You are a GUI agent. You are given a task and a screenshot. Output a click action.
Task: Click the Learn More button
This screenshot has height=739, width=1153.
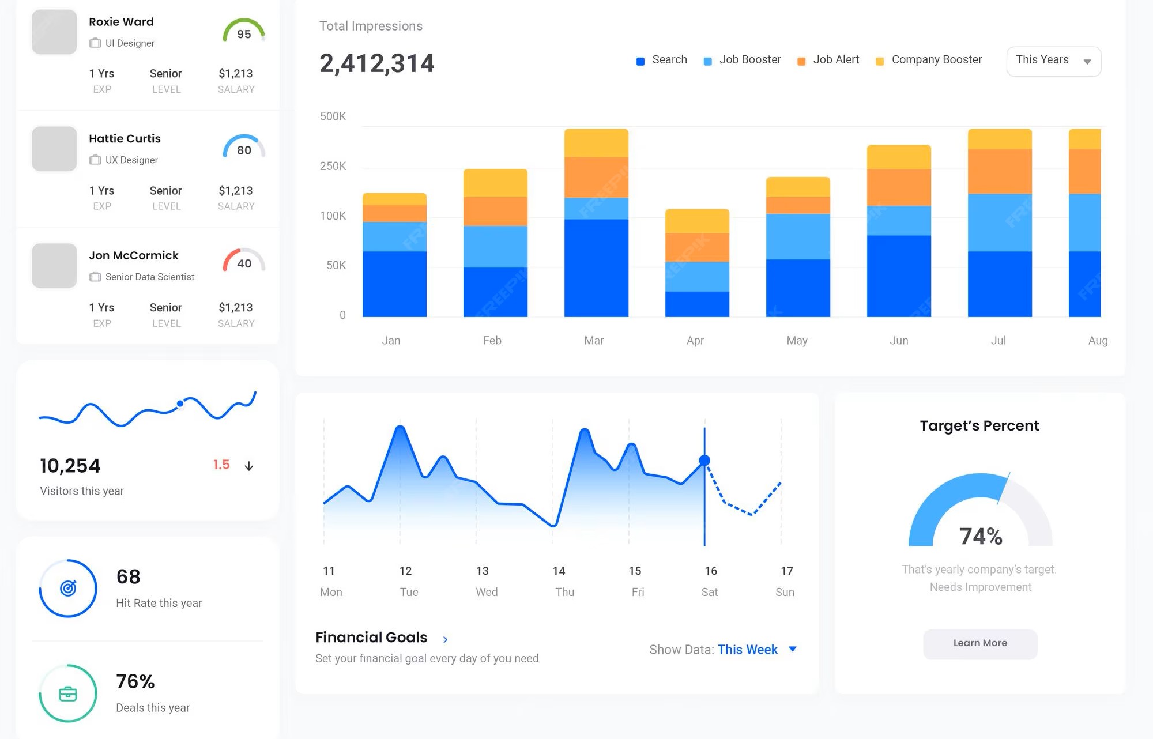click(979, 643)
